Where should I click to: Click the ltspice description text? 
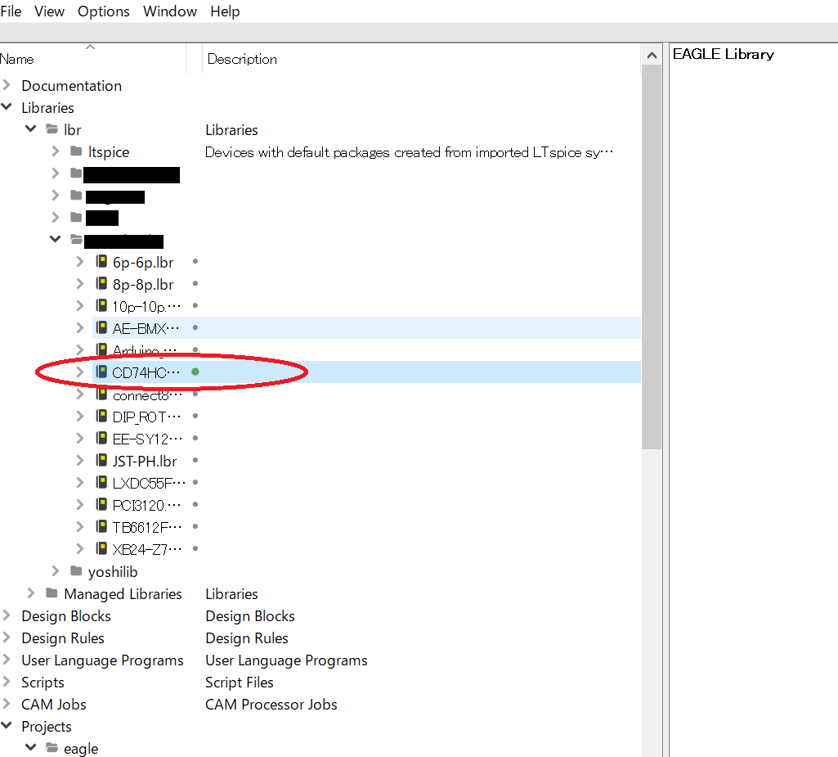[409, 152]
